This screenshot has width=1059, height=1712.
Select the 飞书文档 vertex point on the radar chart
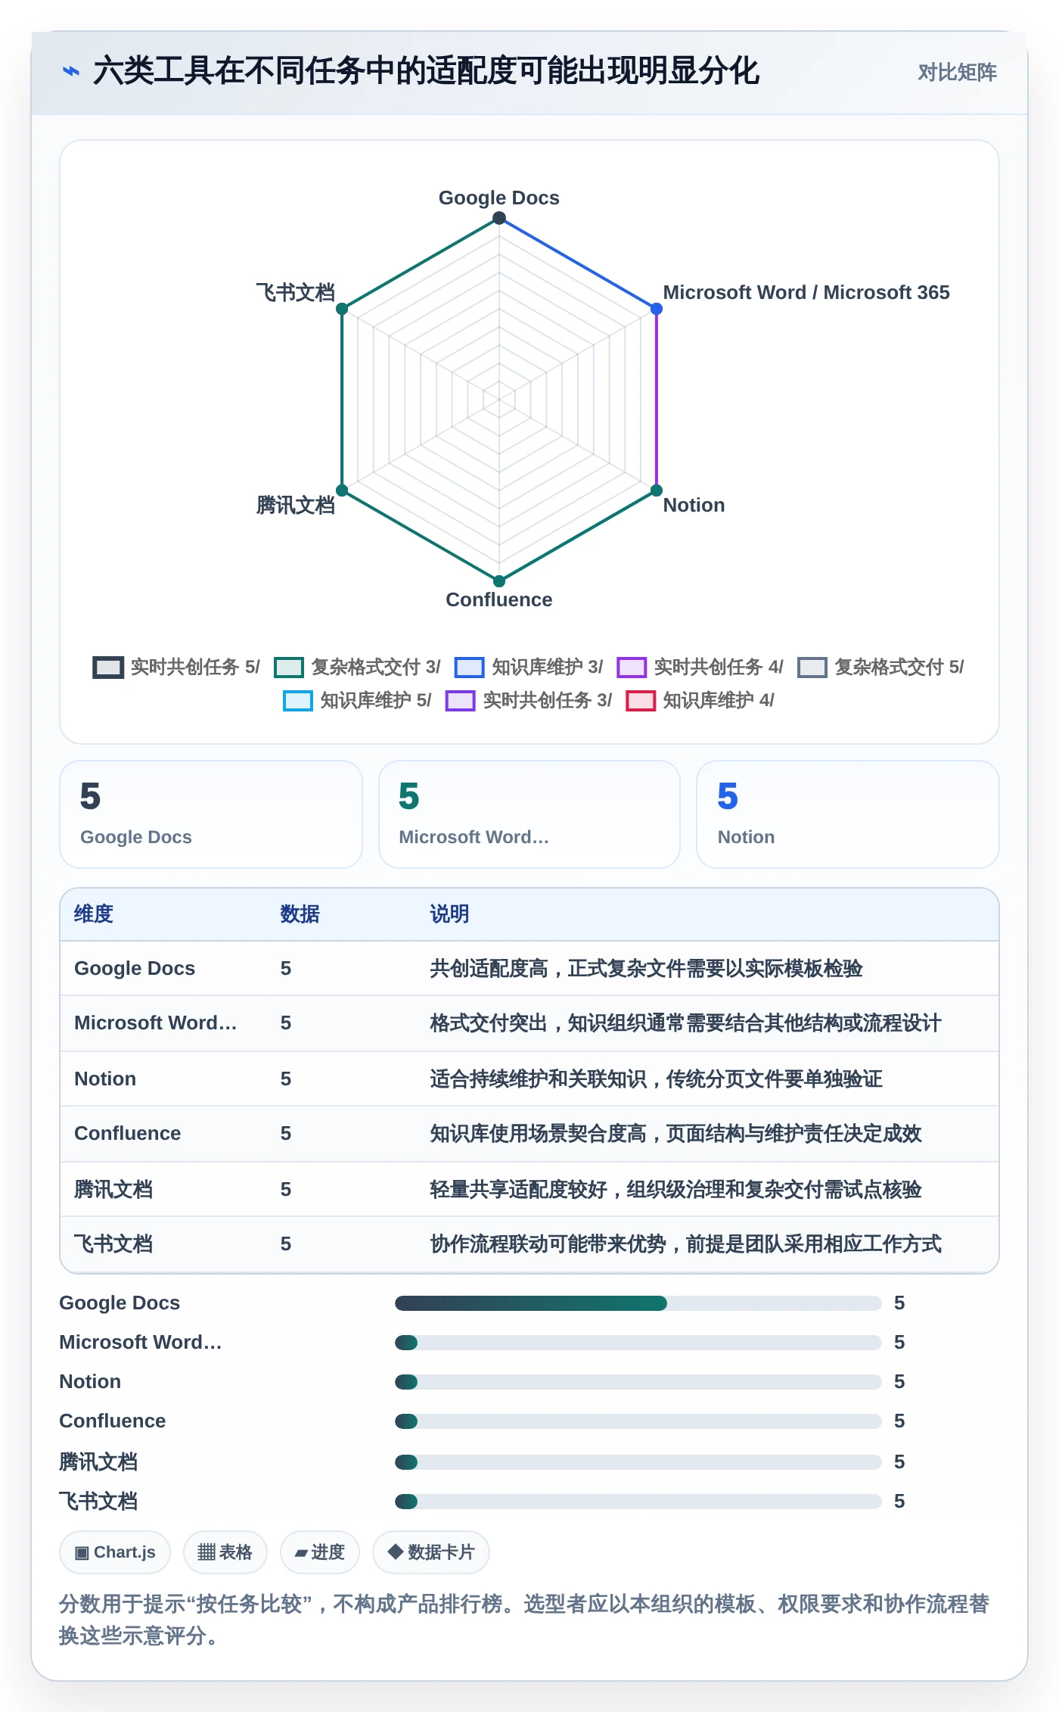tap(342, 309)
